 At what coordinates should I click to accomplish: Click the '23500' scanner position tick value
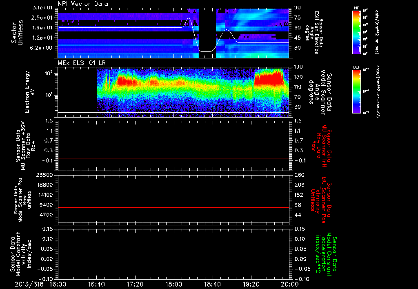coord(45,175)
